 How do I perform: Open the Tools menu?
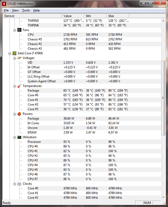click(x=26, y=10)
